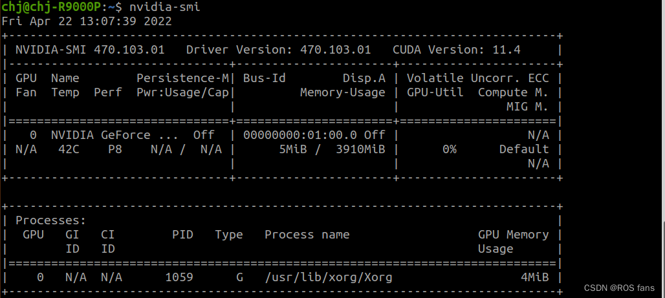Select the 3910MiB total memory value
Screen dimensions: 665x298
point(360,149)
